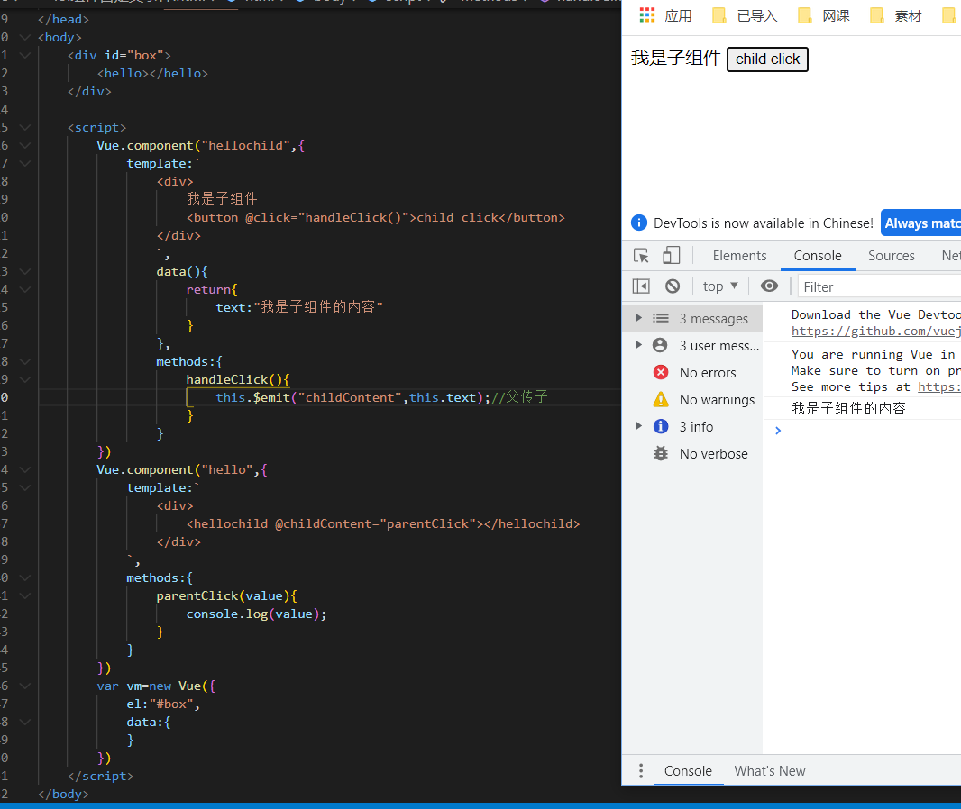Collapse the Vue.component hellochild fold arrow
Screen dimensions: 961x809
tap(25, 145)
